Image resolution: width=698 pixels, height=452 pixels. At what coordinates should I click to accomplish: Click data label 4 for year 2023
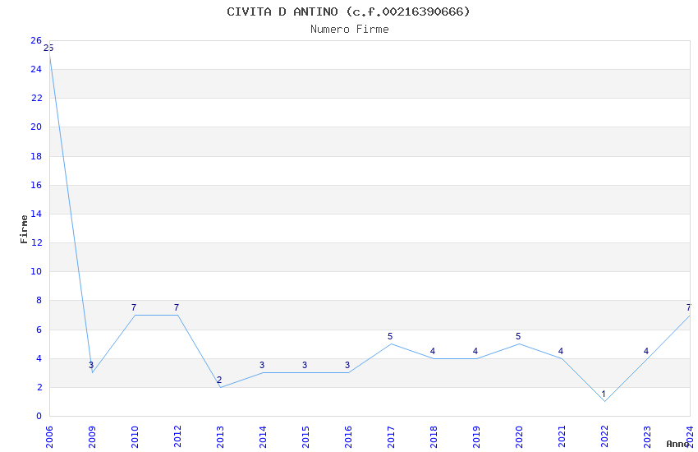coord(646,351)
